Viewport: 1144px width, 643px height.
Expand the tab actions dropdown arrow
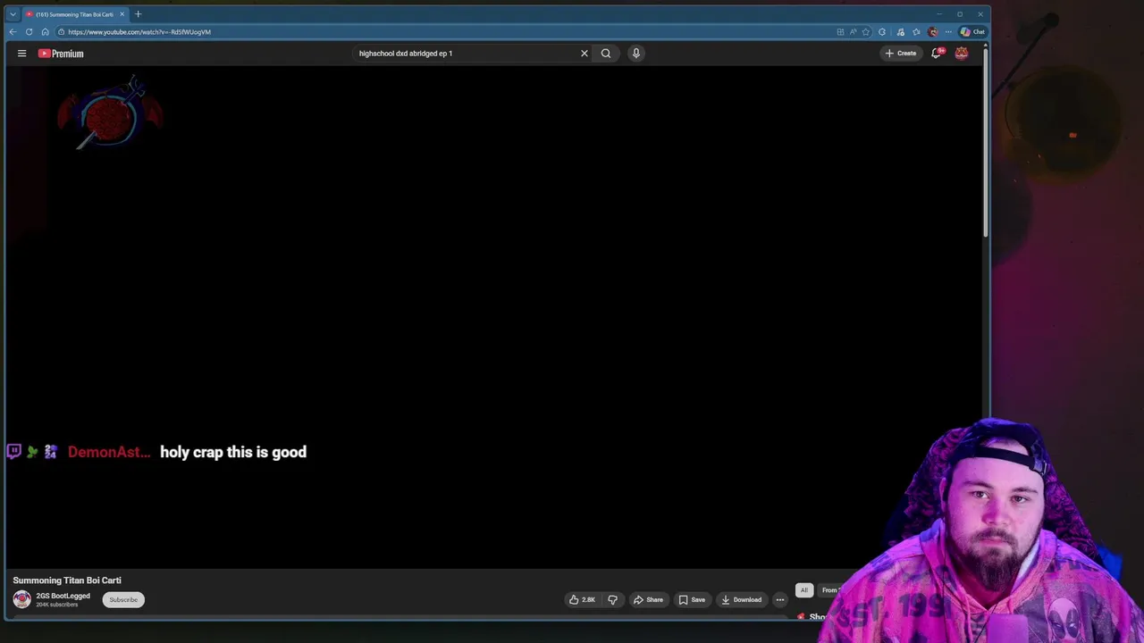[x=13, y=14]
